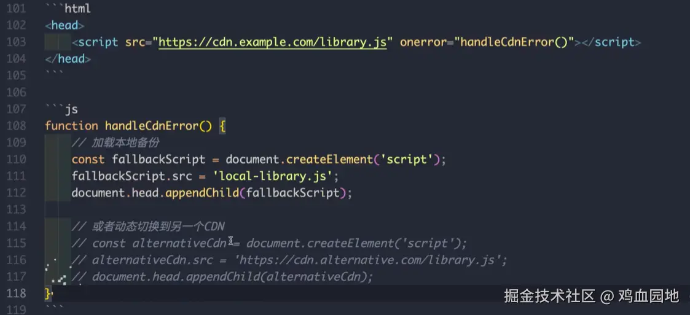690x315 pixels.
Task: Click line number 114 in the gutter
Action: (16, 226)
